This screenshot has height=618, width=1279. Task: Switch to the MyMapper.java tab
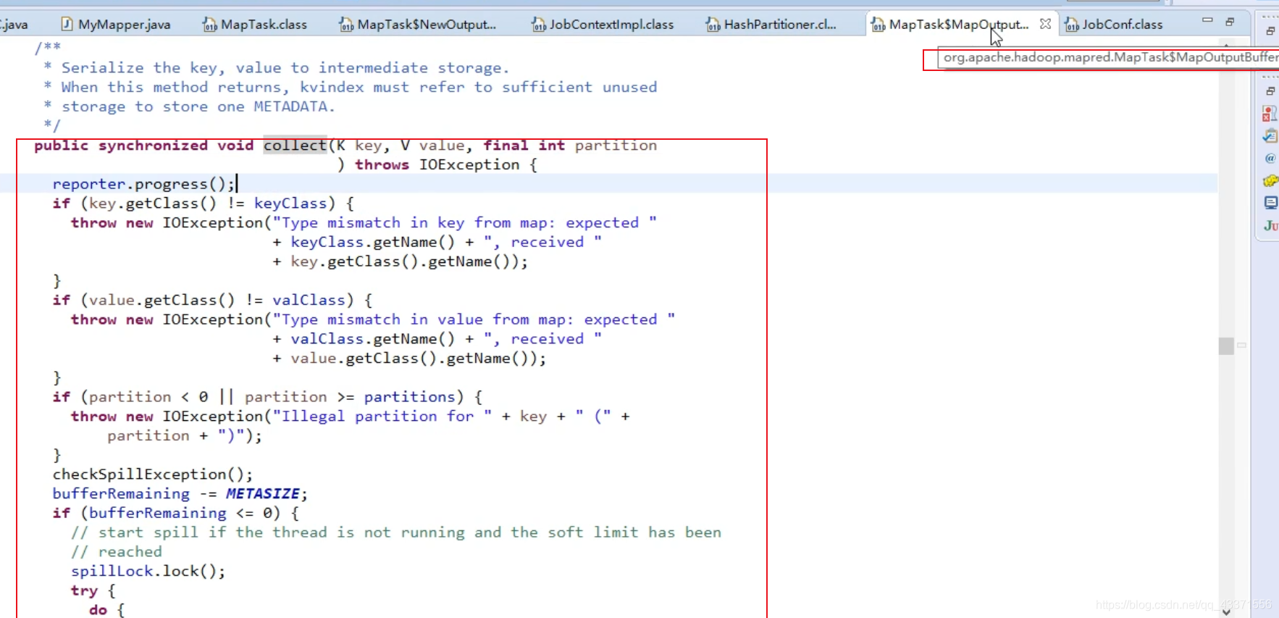pos(116,25)
